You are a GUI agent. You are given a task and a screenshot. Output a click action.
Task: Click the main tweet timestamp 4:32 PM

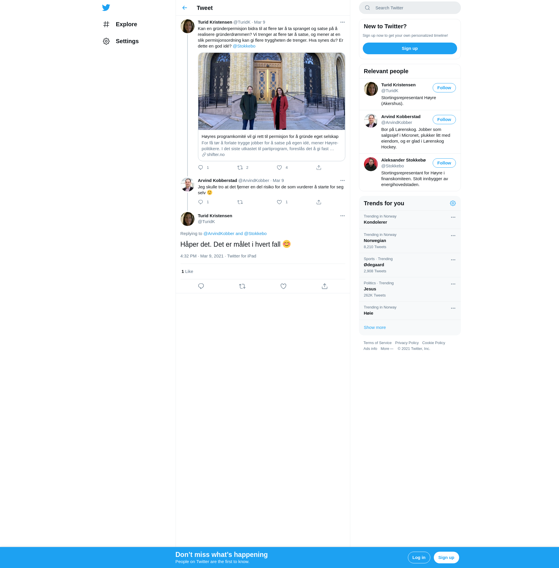point(202,256)
